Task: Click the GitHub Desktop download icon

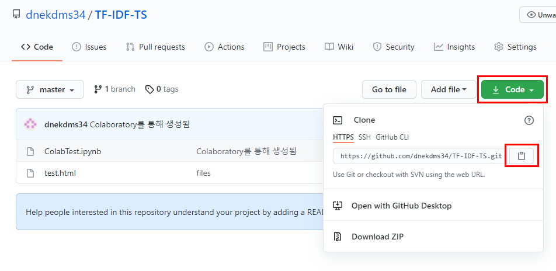Action: (x=338, y=206)
